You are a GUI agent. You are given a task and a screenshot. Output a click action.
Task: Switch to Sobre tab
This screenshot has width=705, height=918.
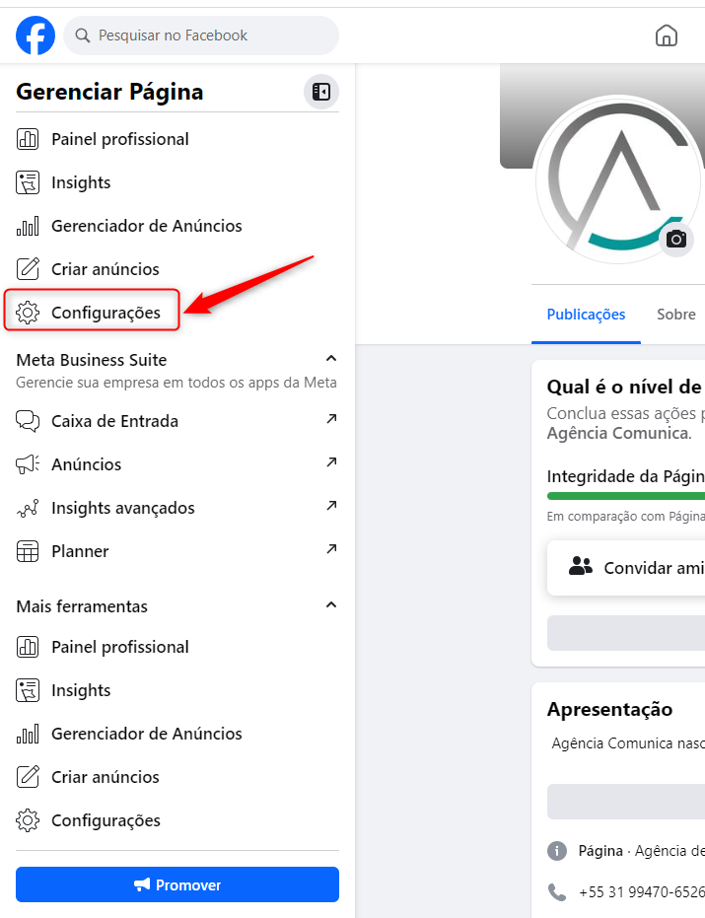click(676, 315)
